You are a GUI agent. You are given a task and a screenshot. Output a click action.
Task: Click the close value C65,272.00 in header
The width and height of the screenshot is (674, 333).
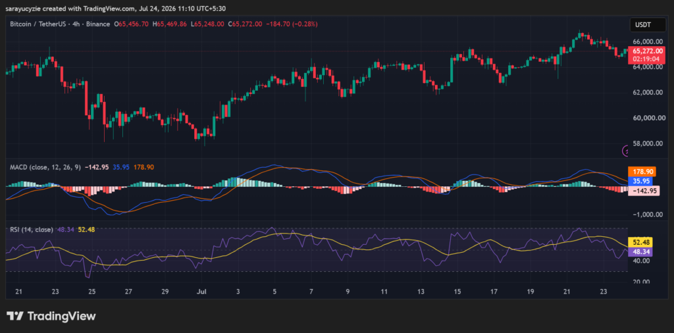point(244,24)
